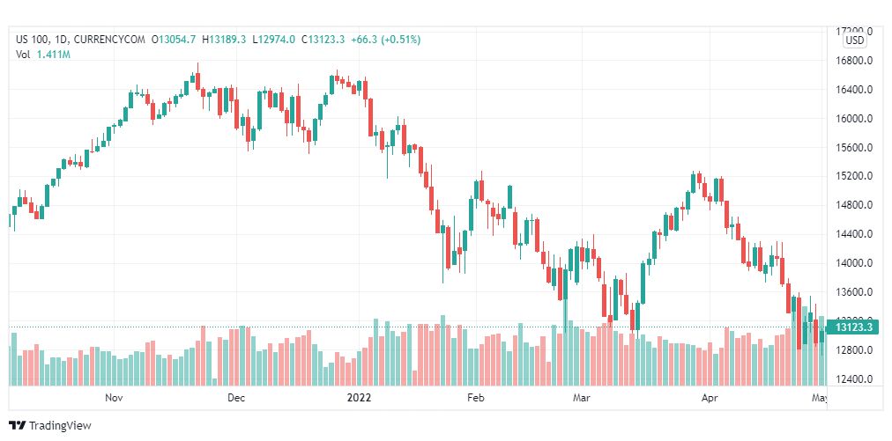Click the 2022 label on time axis
The width and height of the screenshot is (892, 441).
pyautogui.click(x=359, y=398)
